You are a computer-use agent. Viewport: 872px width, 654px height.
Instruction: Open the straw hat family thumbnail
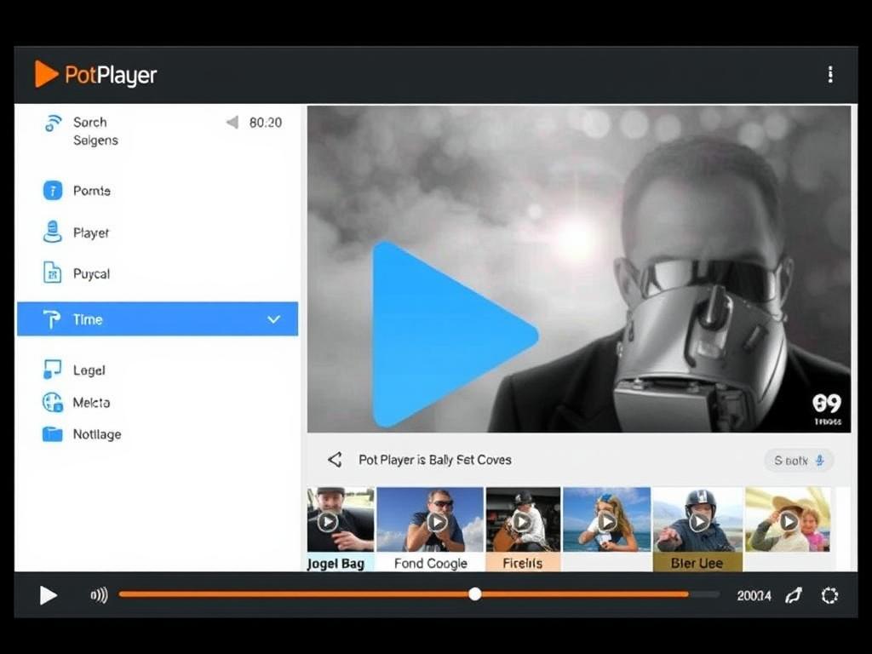pos(788,519)
